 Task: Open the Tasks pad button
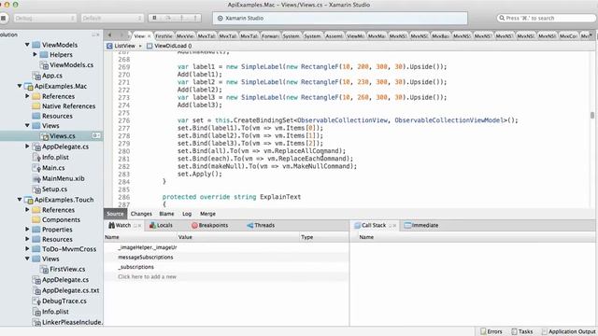[522, 331]
